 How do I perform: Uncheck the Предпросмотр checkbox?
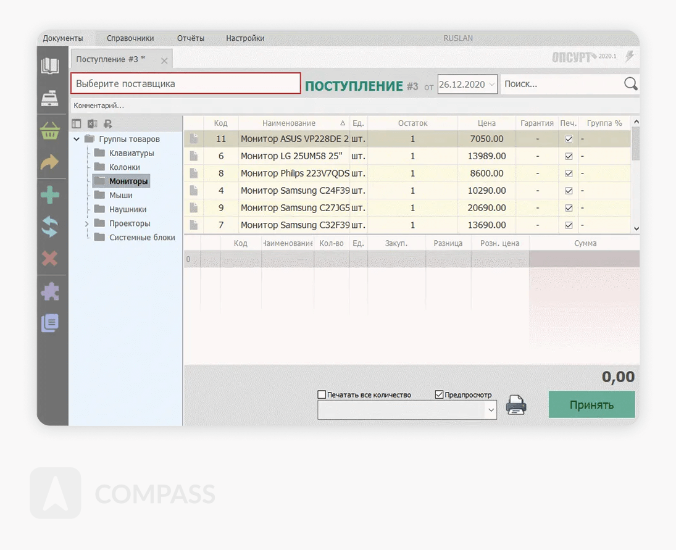point(440,394)
